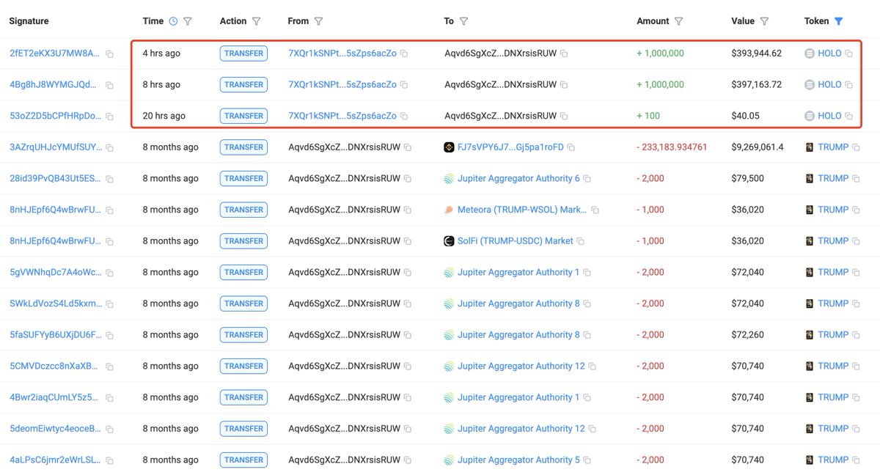Copy the 4aLPsC6jmr2eWrLSL signature
Viewport: 880px width, 475px height.
click(109, 460)
